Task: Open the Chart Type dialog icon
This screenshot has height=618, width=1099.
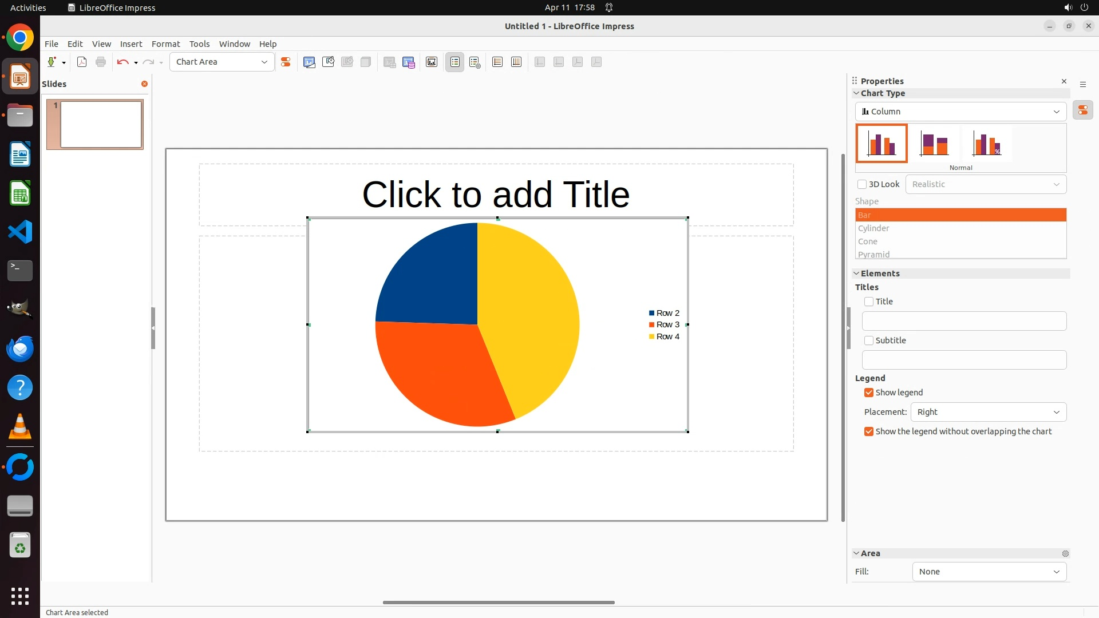Action: coord(309,62)
